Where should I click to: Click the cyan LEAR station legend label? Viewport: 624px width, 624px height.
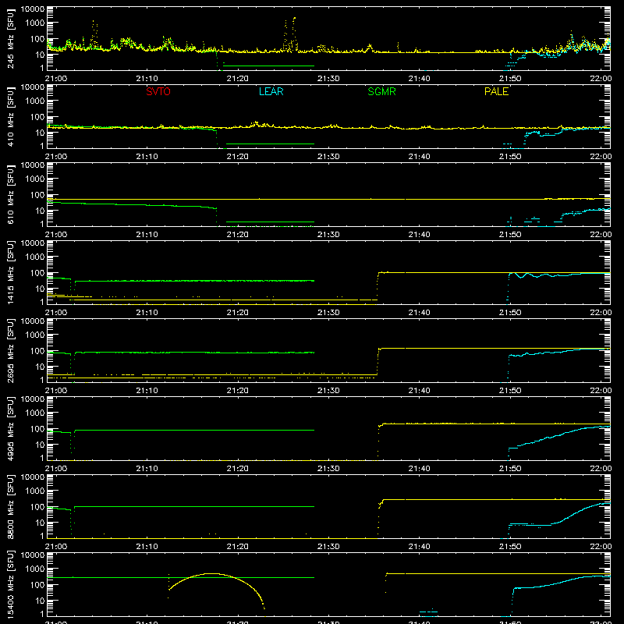coord(271,91)
